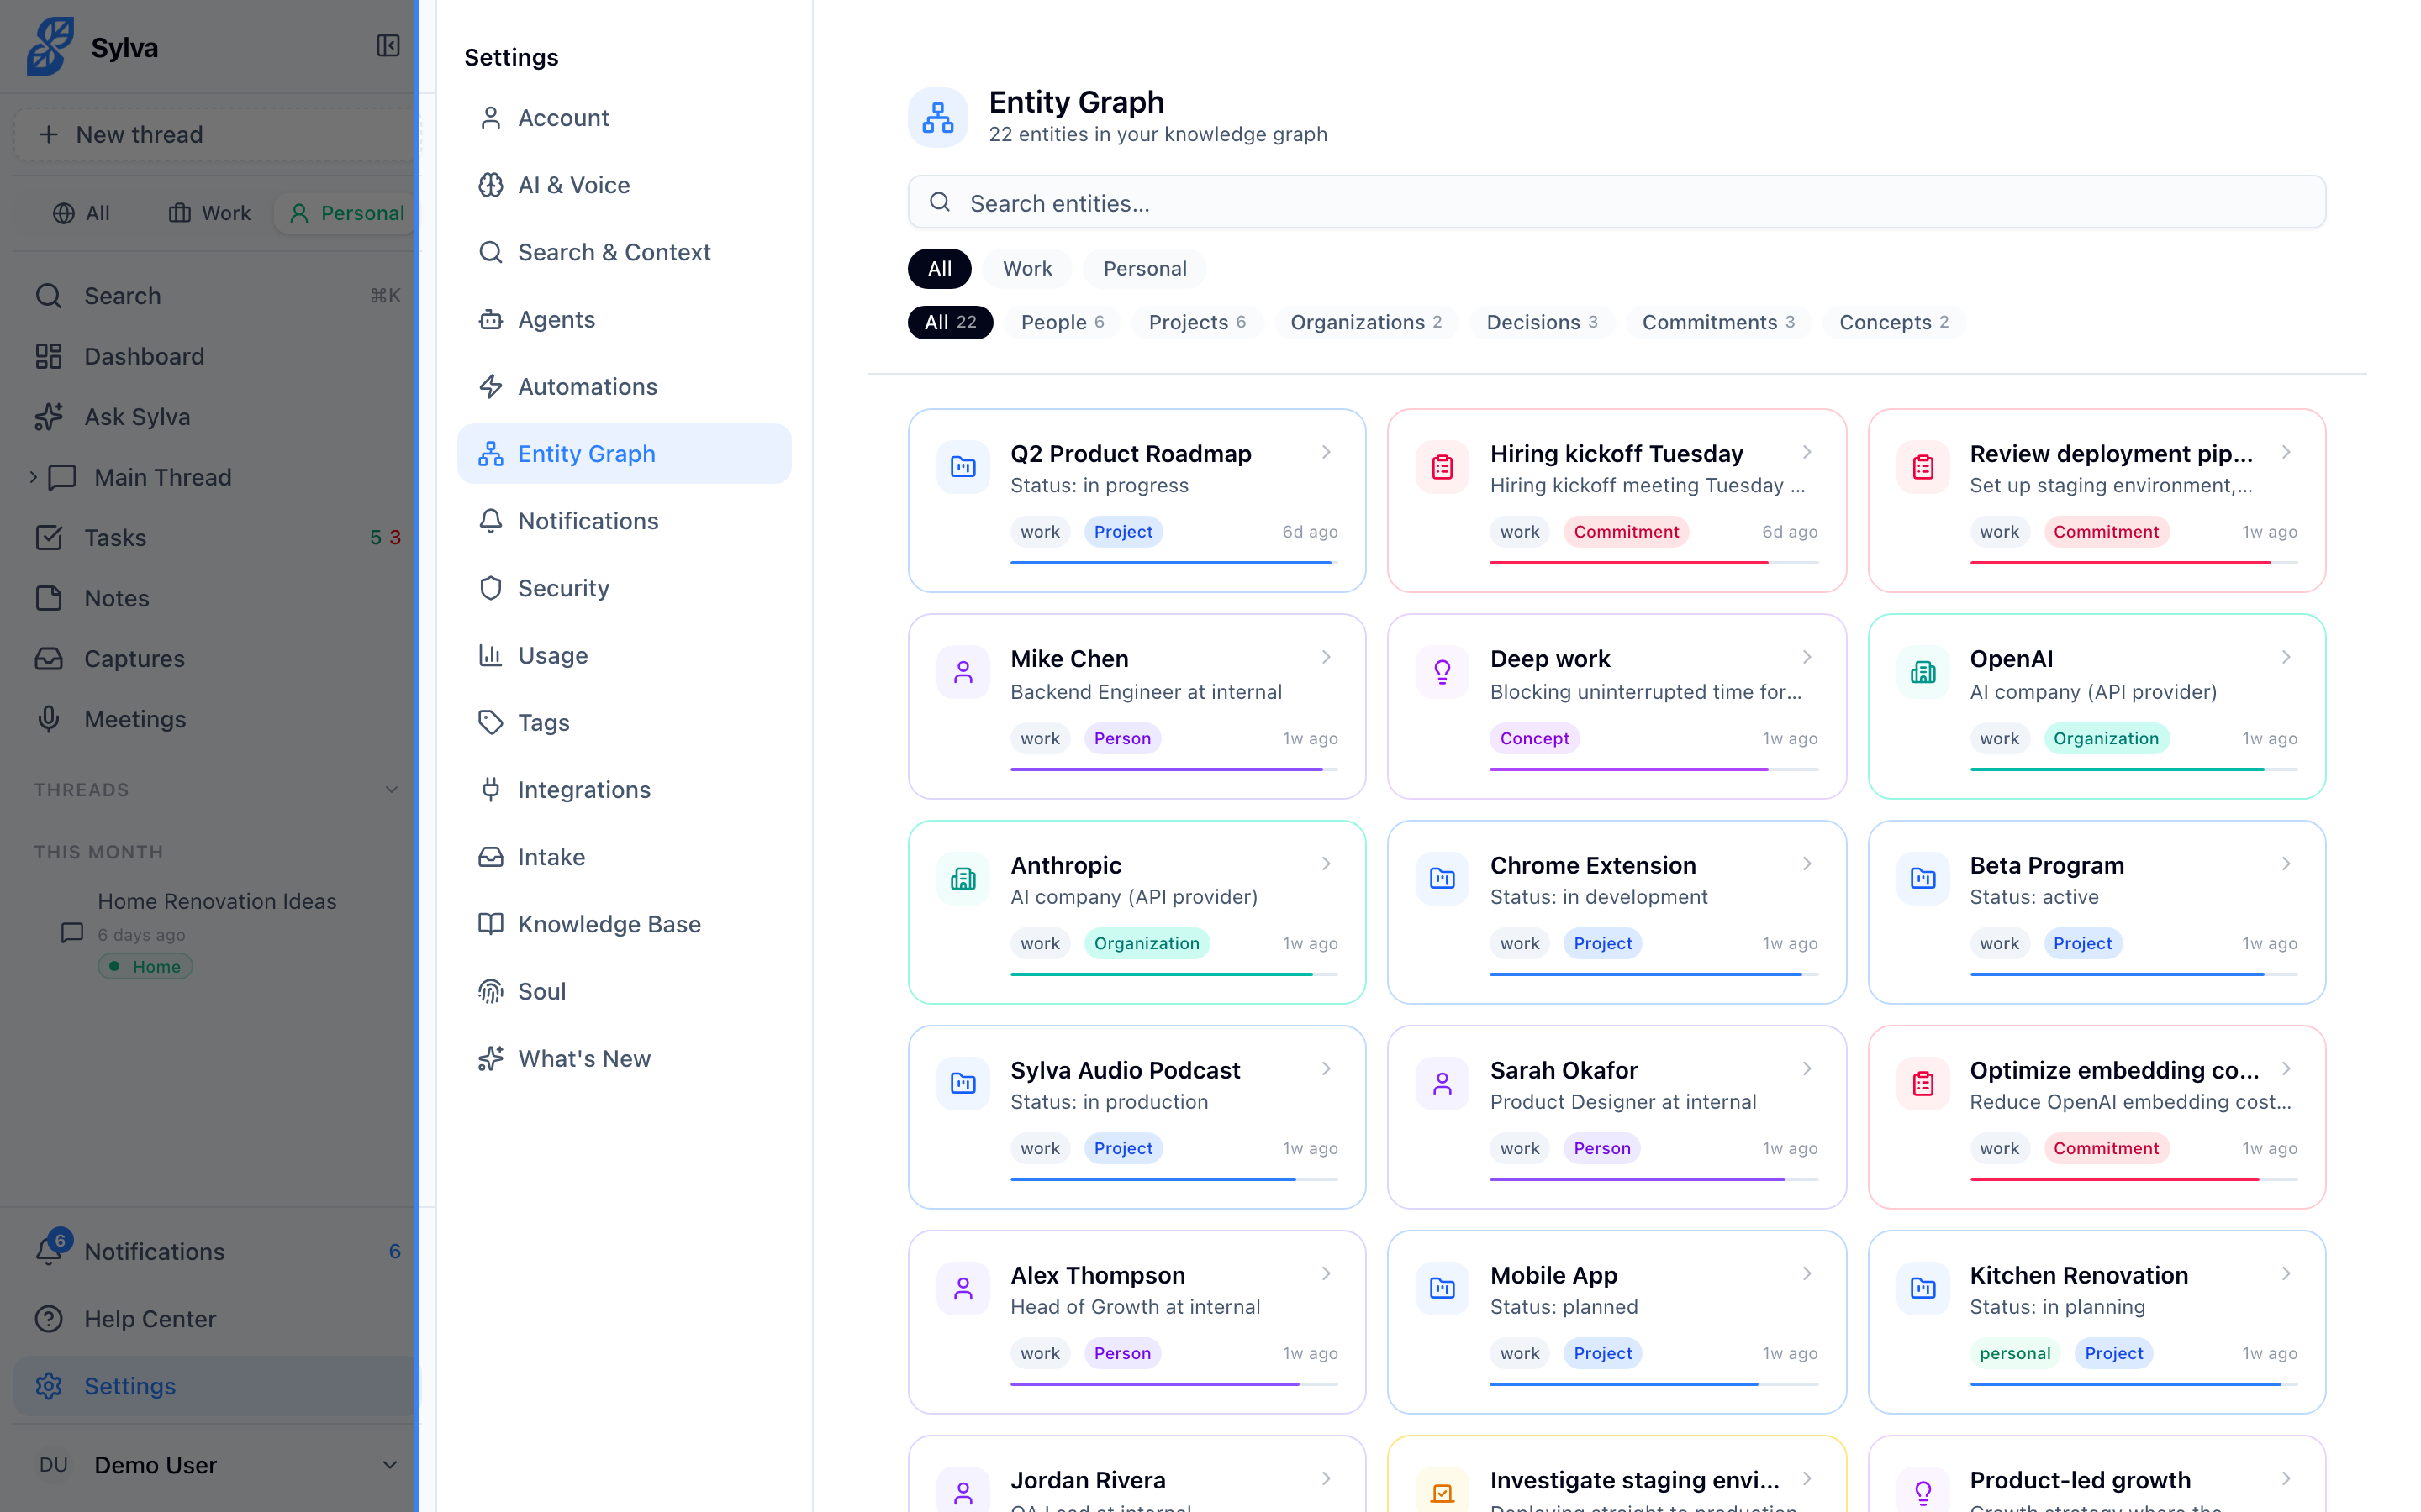Filter entities by Personal scope
The width and height of the screenshot is (2421, 1512).
[x=1144, y=268]
